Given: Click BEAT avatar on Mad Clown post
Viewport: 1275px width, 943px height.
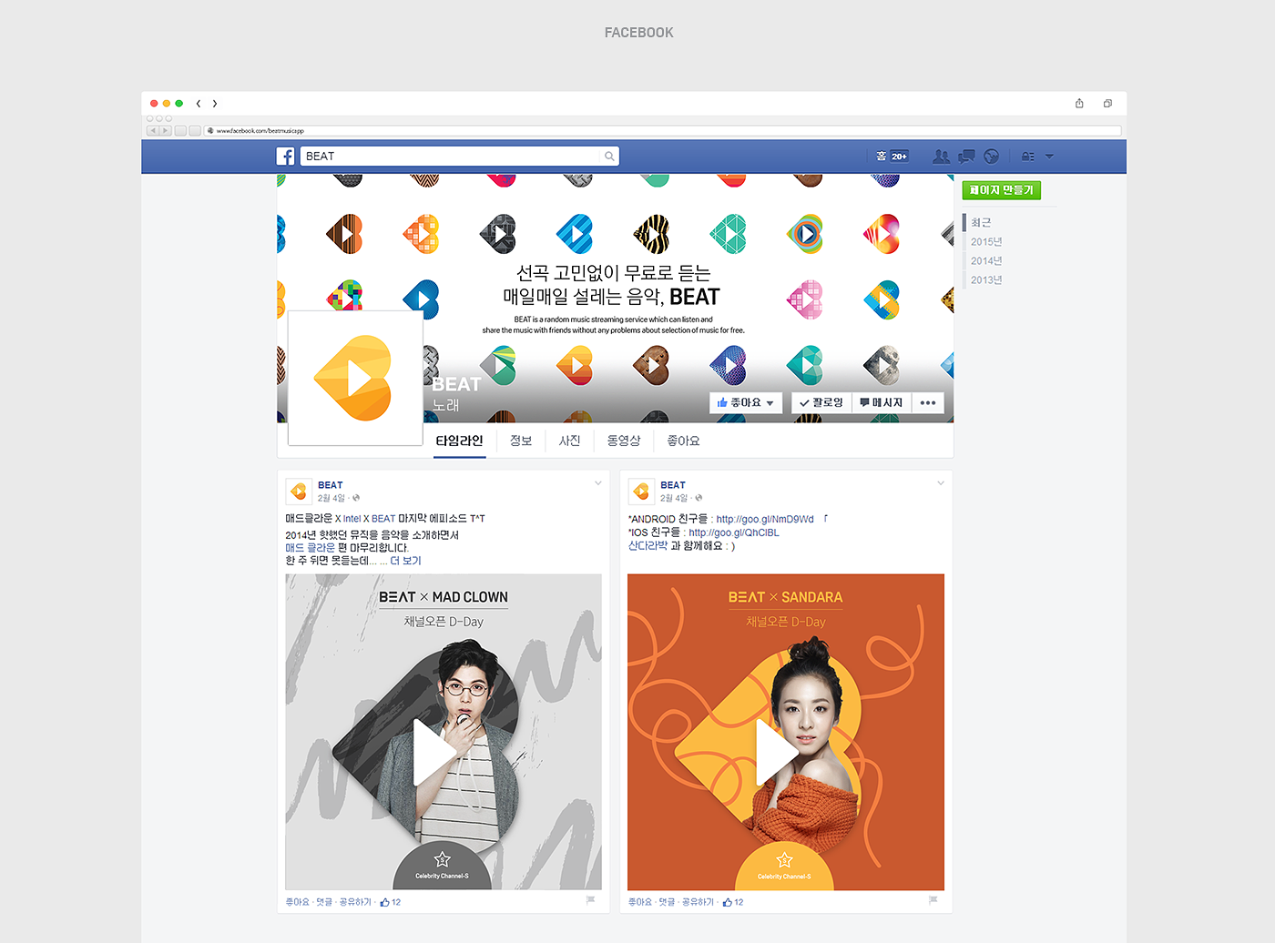Looking at the screenshot, I should click(299, 492).
